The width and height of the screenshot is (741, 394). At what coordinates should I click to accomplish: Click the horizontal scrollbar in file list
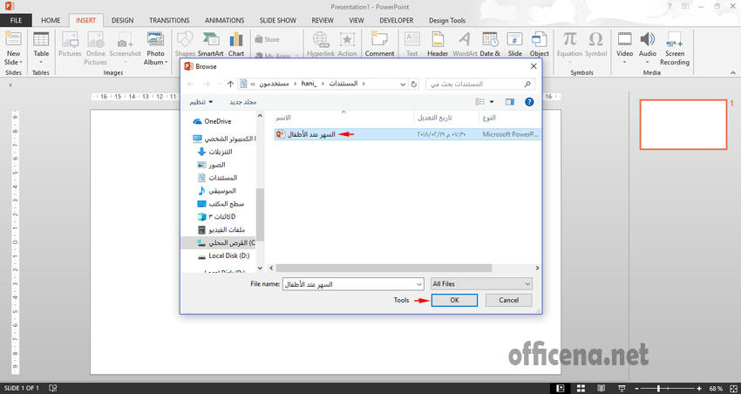pos(384,268)
